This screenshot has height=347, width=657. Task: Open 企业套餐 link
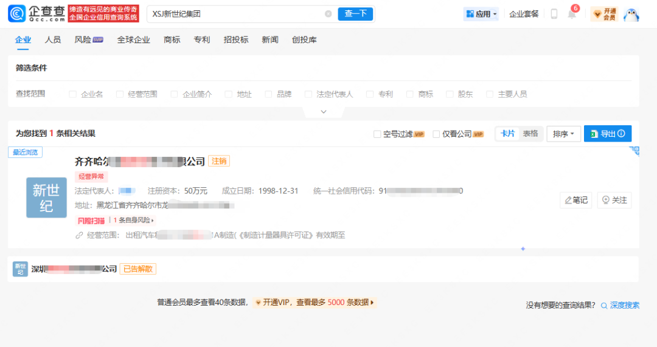click(x=524, y=14)
